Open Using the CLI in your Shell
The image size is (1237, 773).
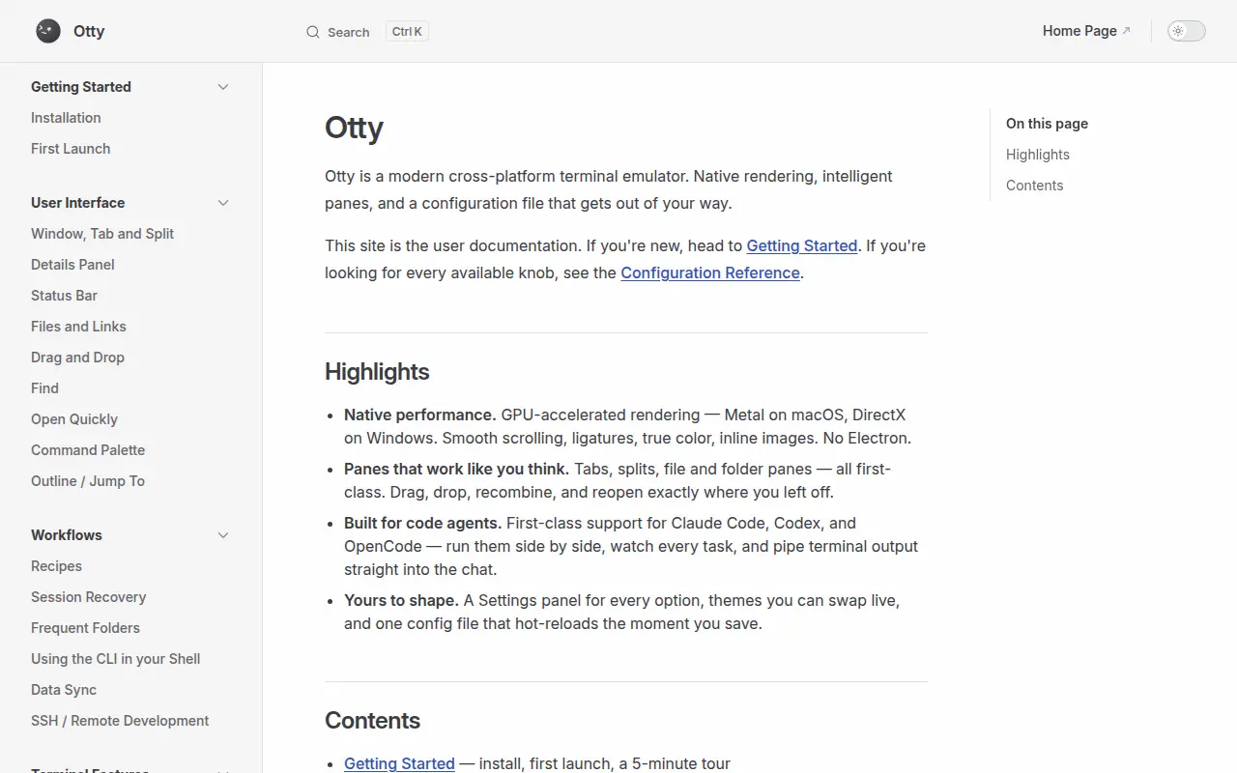(x=116, y=659)
